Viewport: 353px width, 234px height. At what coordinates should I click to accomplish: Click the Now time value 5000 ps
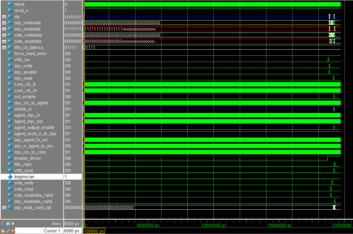pos(72,224)
